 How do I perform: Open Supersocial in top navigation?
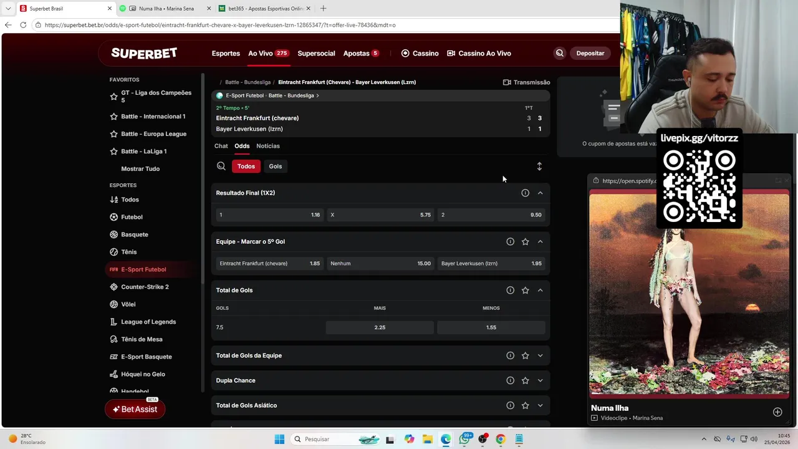(x=316, y=54)
